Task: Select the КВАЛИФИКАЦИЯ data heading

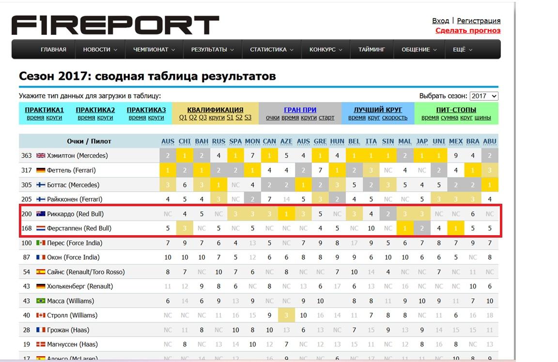Action: 215,110
